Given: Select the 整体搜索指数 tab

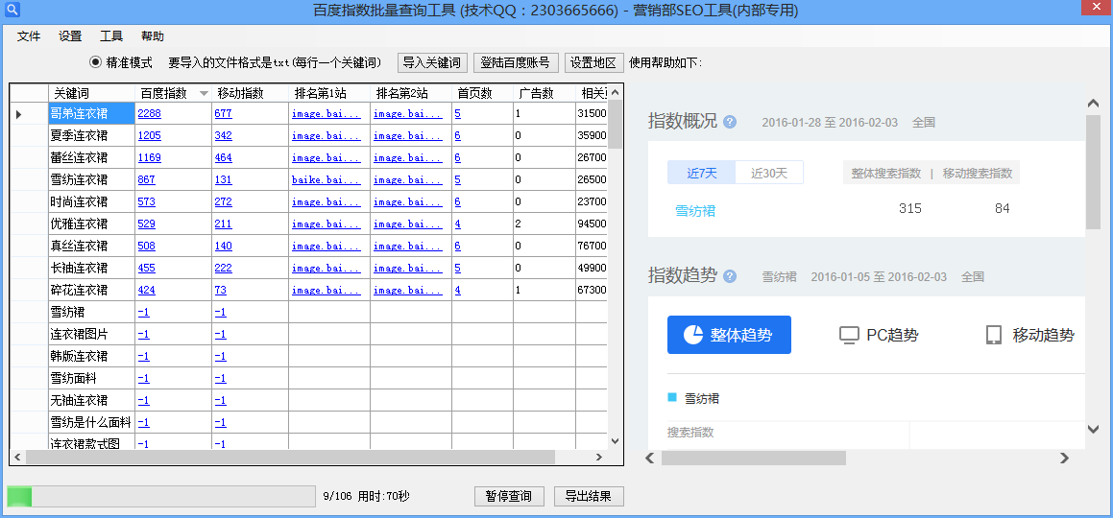Looking at the screenshot, I should (x=885, y=173).
